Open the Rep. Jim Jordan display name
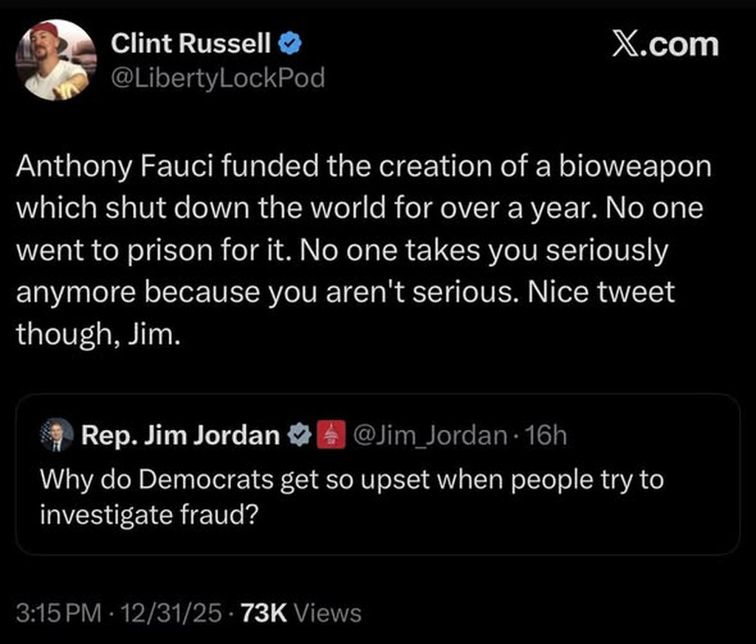The width and height of the screenshot is (756, 644). point(179,436)
